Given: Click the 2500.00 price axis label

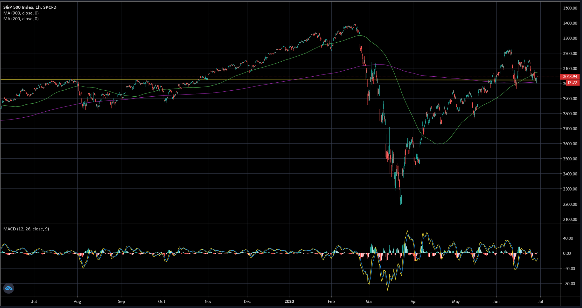Looking at the screenshot, I should (570, 159).
